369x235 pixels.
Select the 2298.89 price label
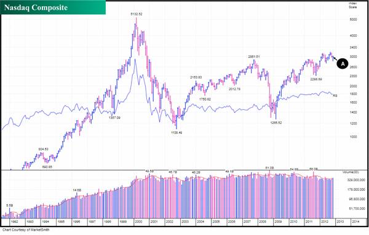pyautogui.click(x=316, y=79)
